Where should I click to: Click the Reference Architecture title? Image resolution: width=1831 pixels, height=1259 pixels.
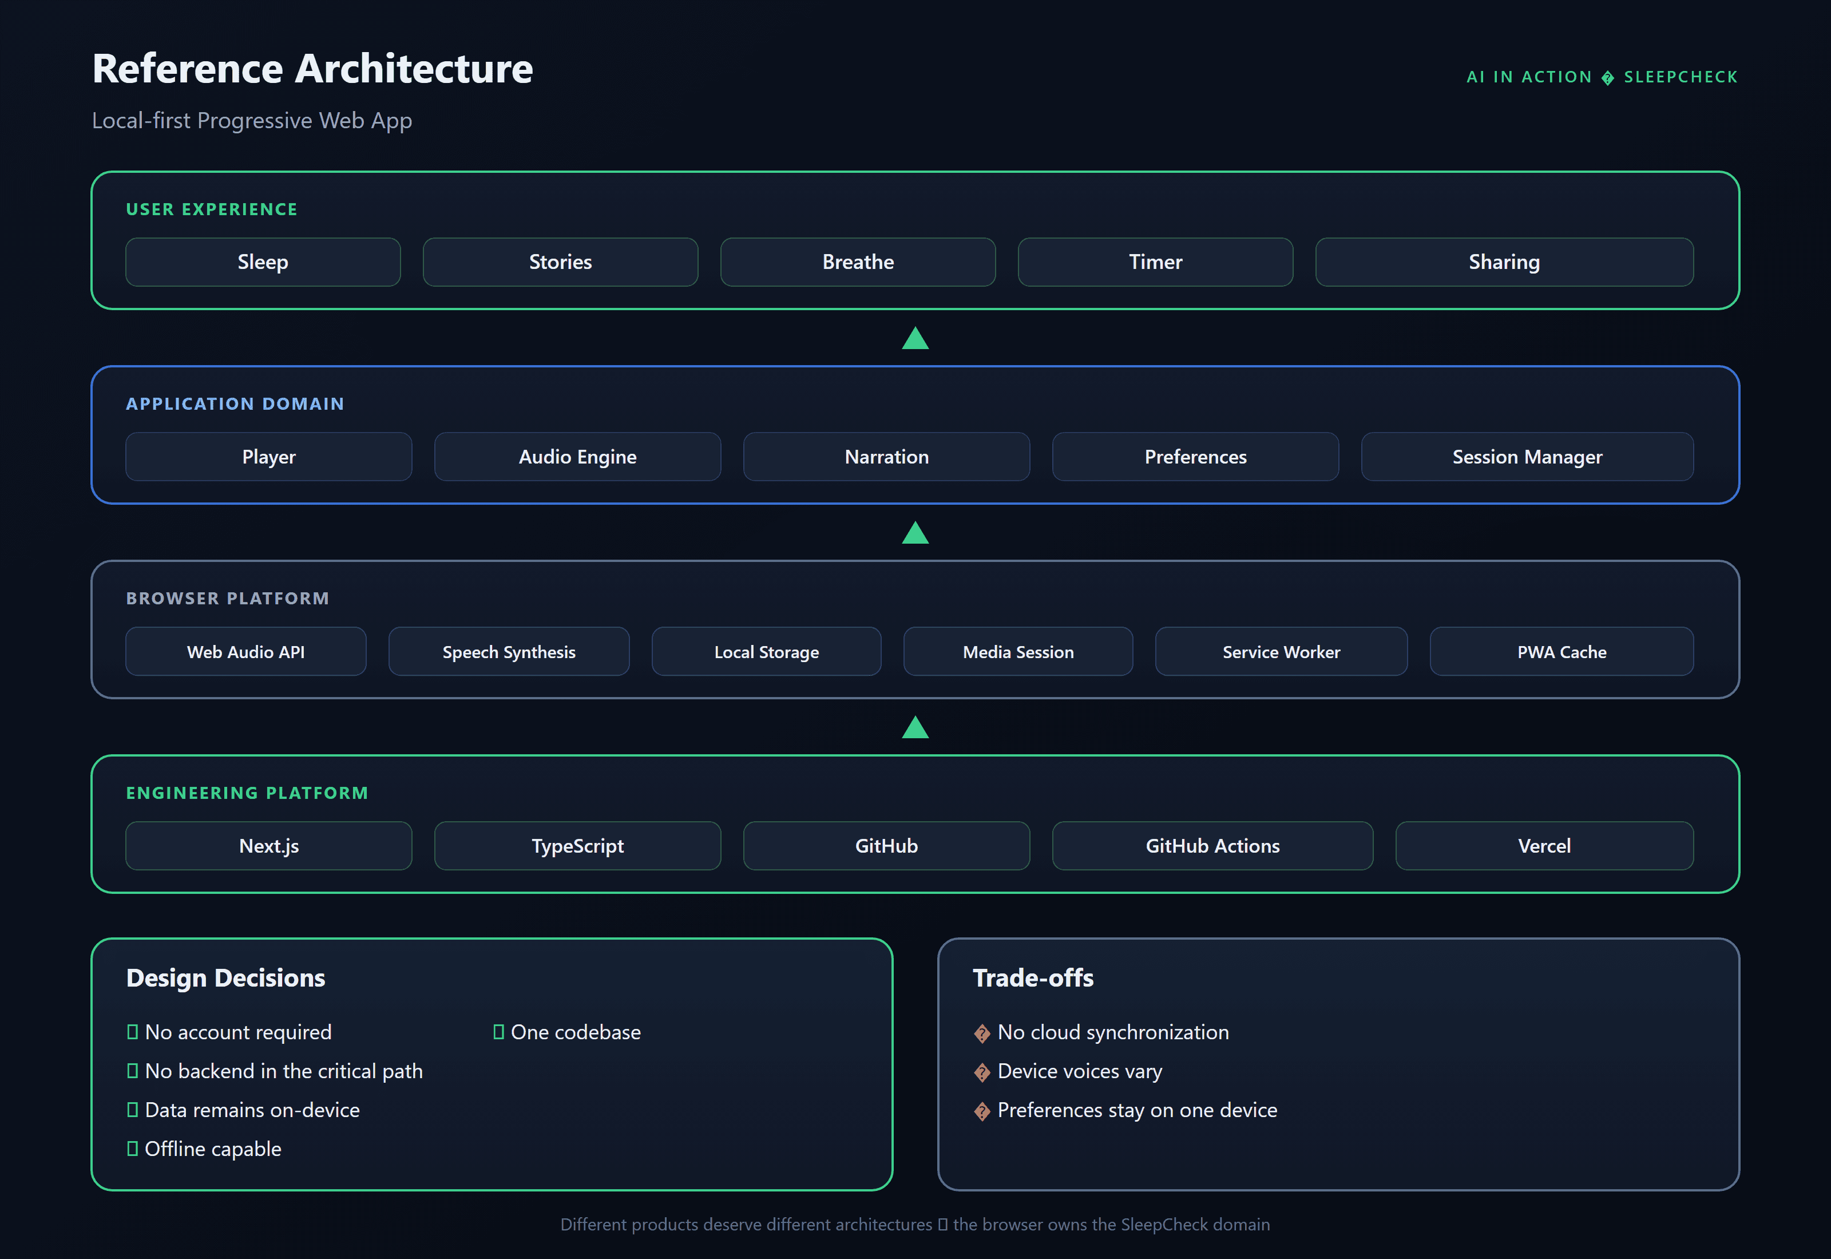[x=312, y=69]
